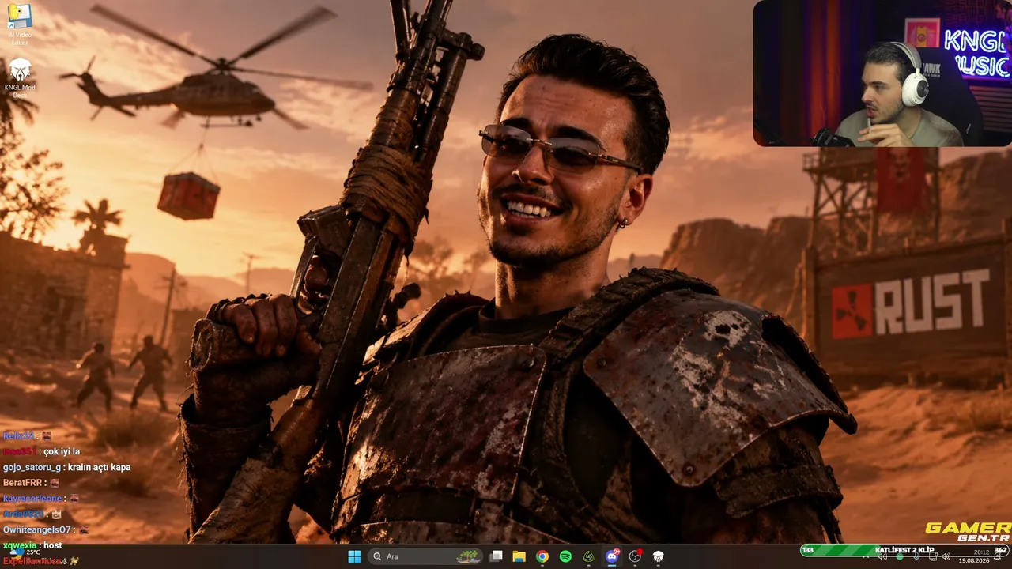The height and width of the screenshot is (569, 1012).
Task: Launch Google Chrome from the taskbar
Action: [x=542, y=556]
